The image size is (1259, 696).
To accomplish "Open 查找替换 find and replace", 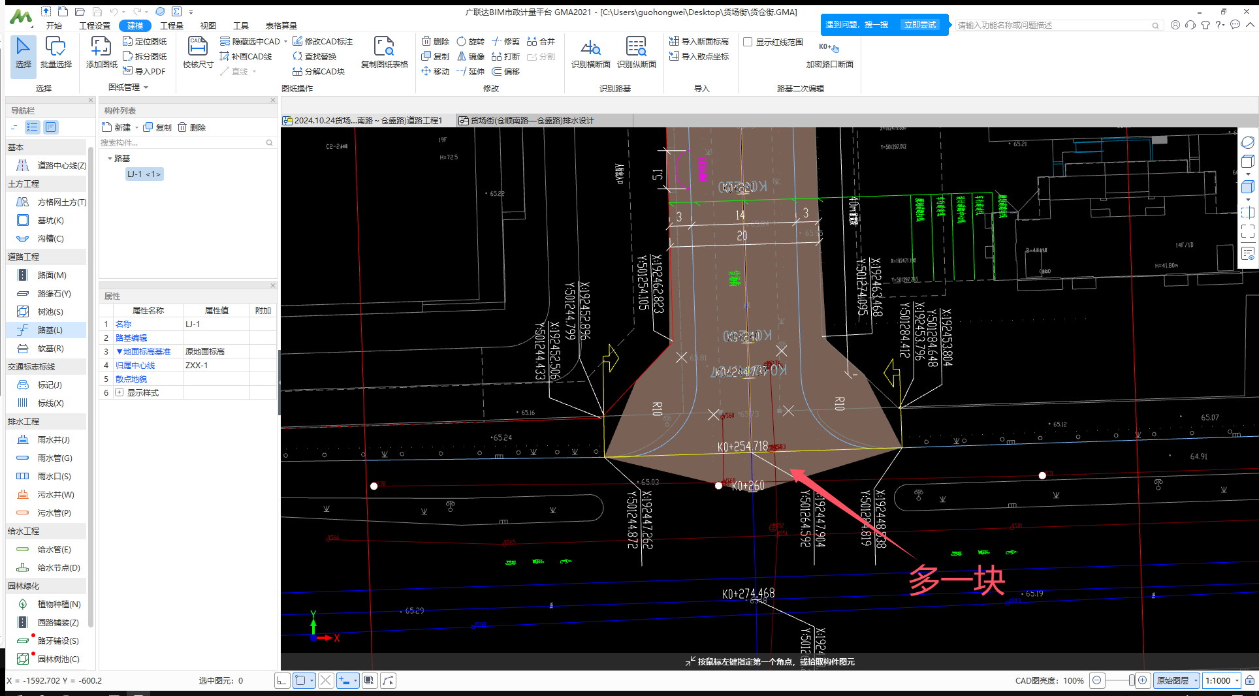I will (x=315, y=56).
